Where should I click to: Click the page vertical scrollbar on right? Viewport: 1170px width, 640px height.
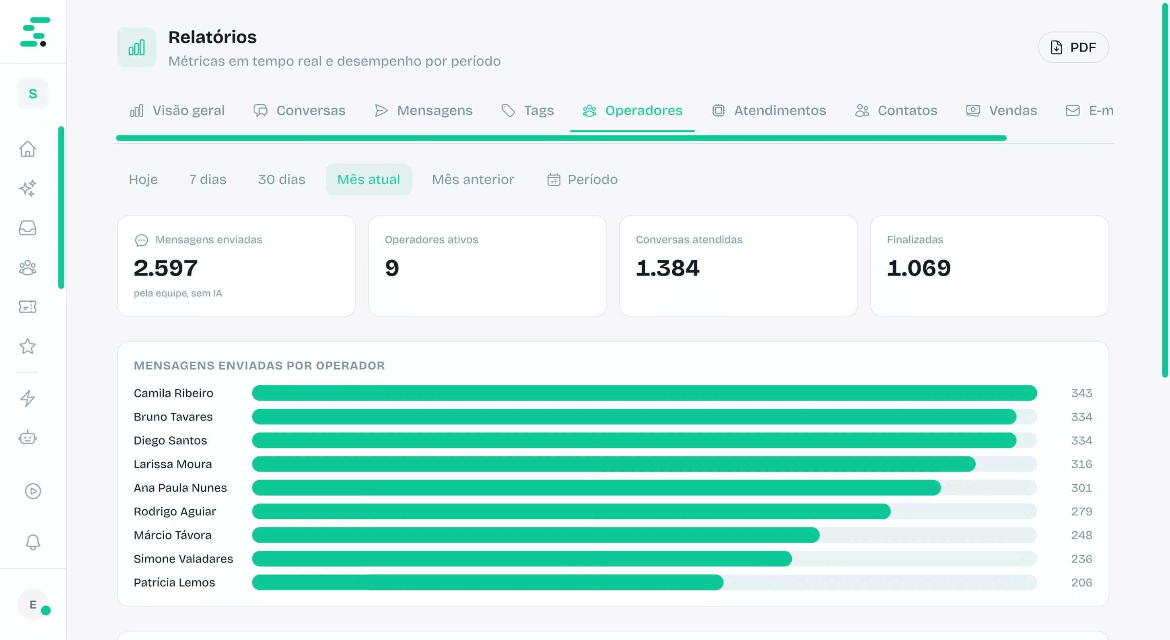1165,191
